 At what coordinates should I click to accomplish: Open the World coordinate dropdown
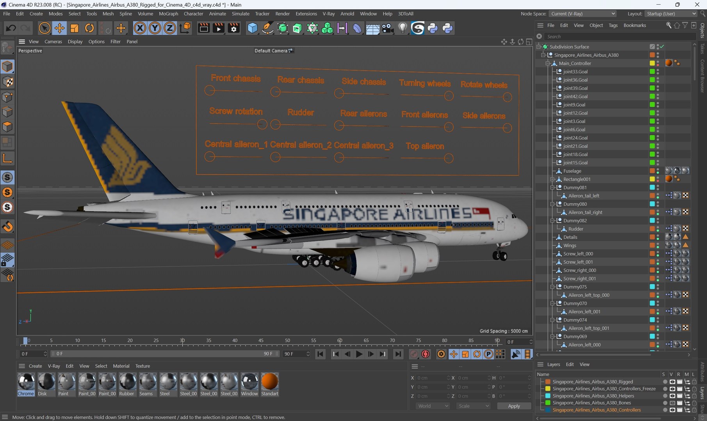tap(433, 406)
